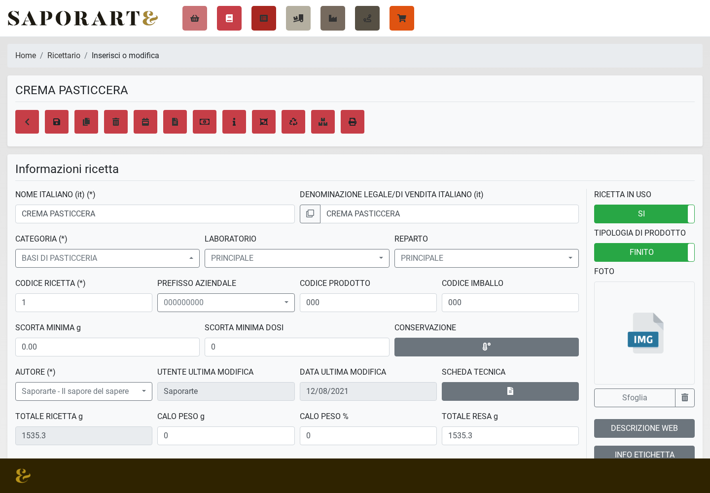The image size is (710, 493).
Task: Open the orange shopping cart icon
Action: tap(402, 18)
